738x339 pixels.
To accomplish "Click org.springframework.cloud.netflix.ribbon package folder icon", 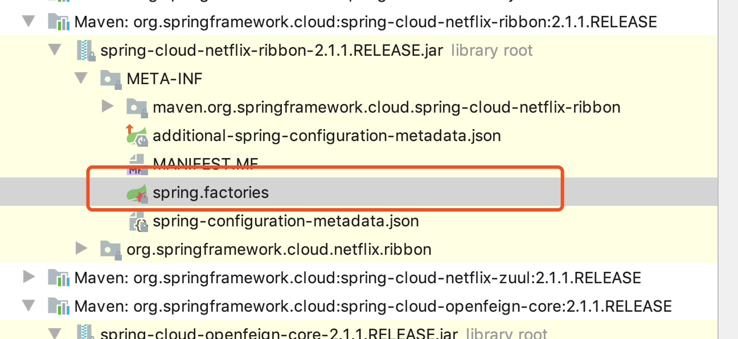I will click(110, 249).
